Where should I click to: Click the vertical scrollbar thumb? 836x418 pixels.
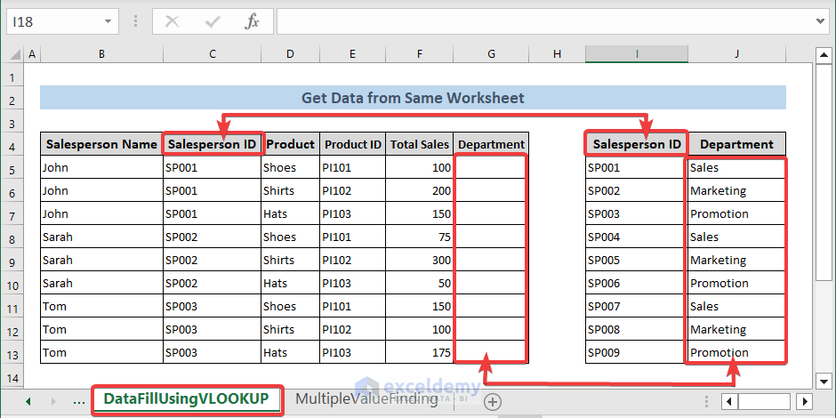click(x=824, y=171)
